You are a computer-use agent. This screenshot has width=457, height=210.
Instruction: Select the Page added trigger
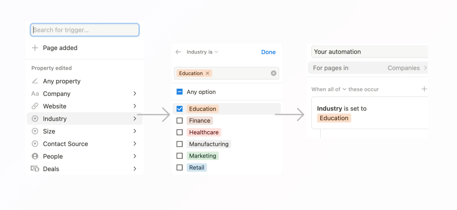tap(85, 48)
